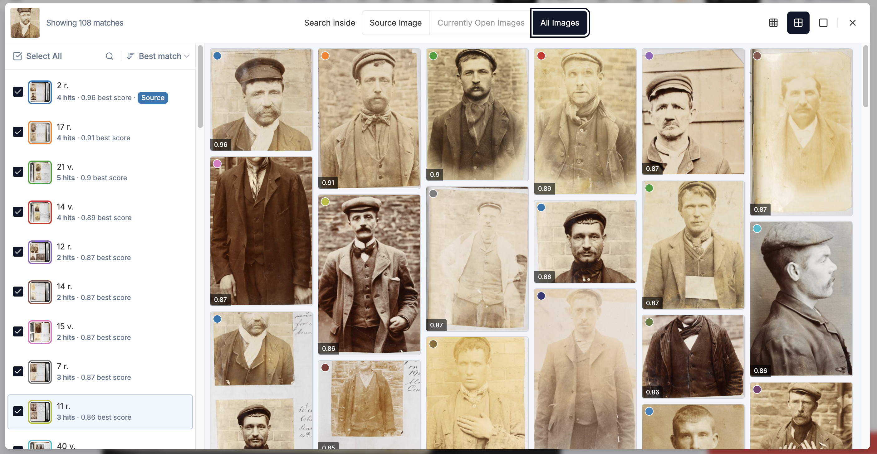
Task: Open the portrait scored 0.89
Action: tap(585, 121)
